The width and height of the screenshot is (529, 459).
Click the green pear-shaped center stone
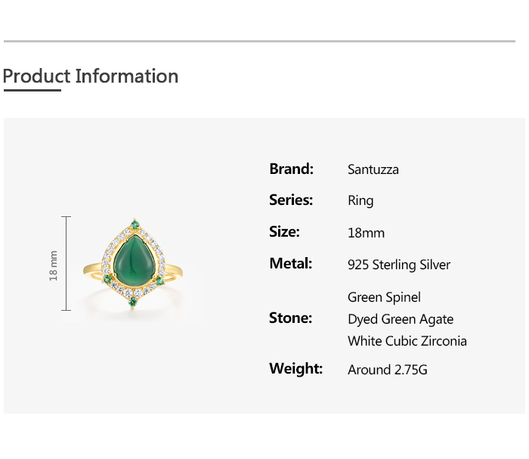[x=135, y=258]
